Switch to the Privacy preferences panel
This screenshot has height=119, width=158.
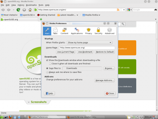pyautogui.click(x=89, y=31)
